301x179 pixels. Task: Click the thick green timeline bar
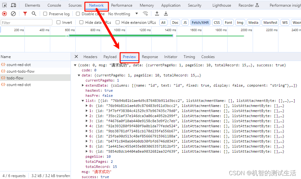[121, 36]
